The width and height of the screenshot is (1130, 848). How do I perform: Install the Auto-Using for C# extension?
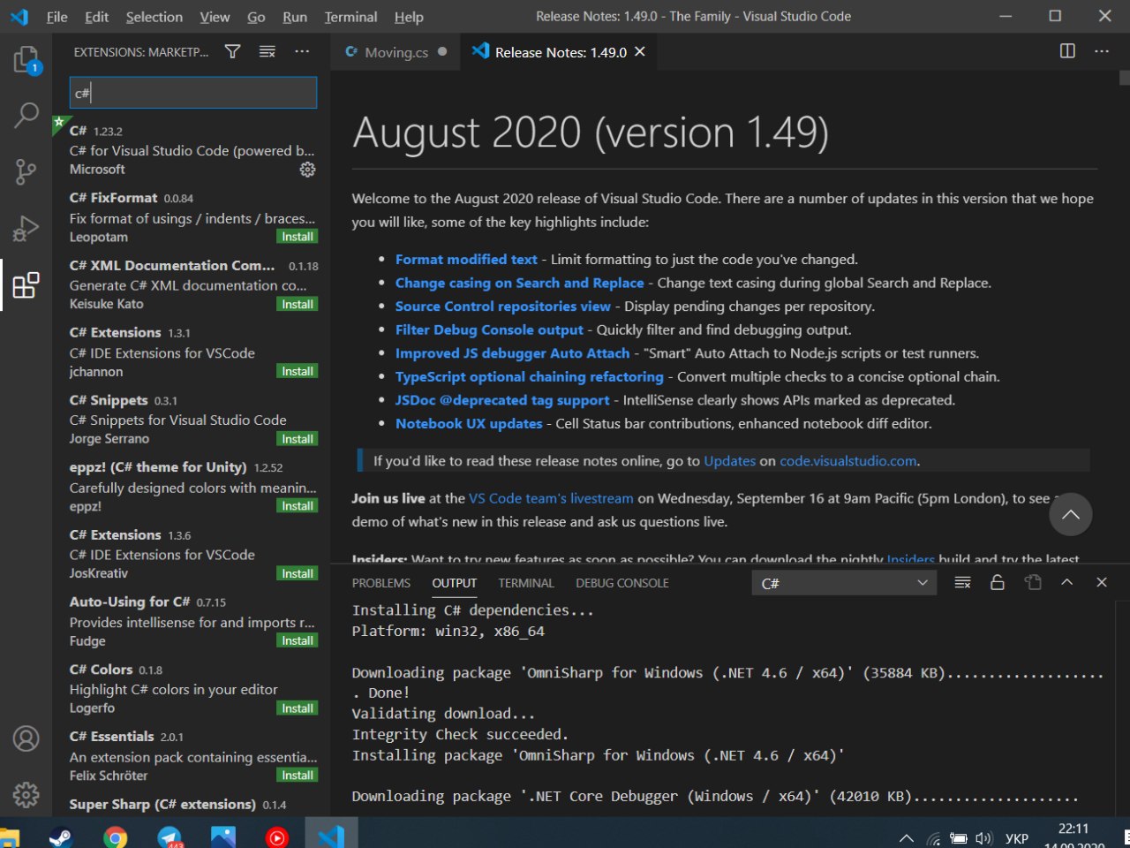point(298,640)
